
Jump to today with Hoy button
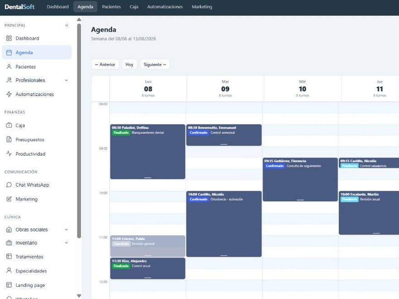(x=129, y=65)
